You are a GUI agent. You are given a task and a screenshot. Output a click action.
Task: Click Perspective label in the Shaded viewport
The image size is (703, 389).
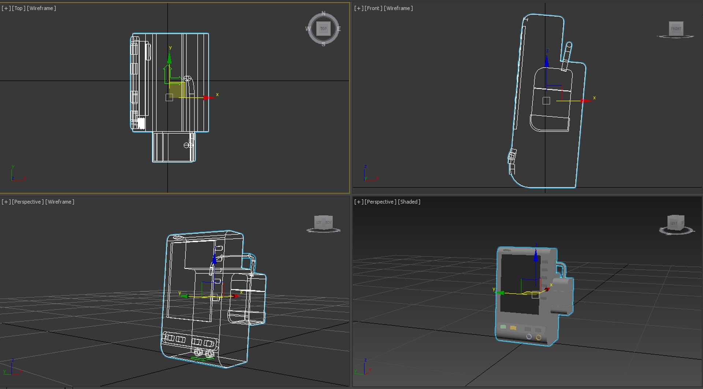(x=380, y=202)
